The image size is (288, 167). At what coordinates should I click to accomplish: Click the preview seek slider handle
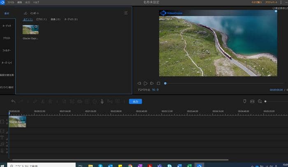click(x=165, y=83)
